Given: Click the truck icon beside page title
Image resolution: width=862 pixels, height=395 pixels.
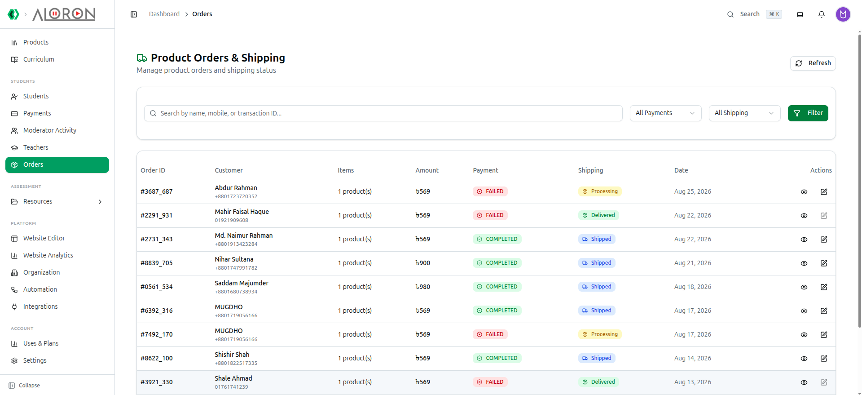Looking at the screenshot, I should [x=142, y=58].
